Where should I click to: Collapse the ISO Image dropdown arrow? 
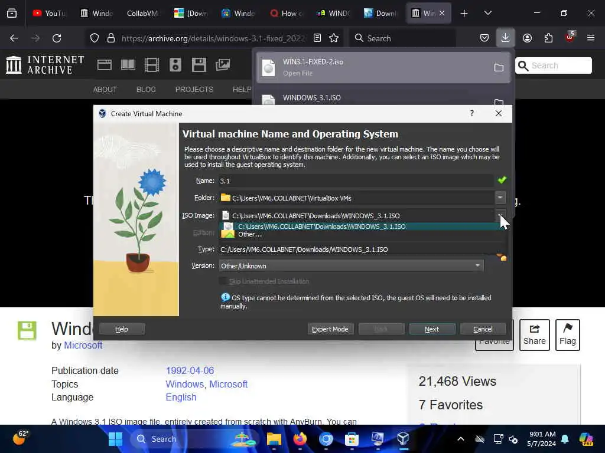tap(500, 215)
